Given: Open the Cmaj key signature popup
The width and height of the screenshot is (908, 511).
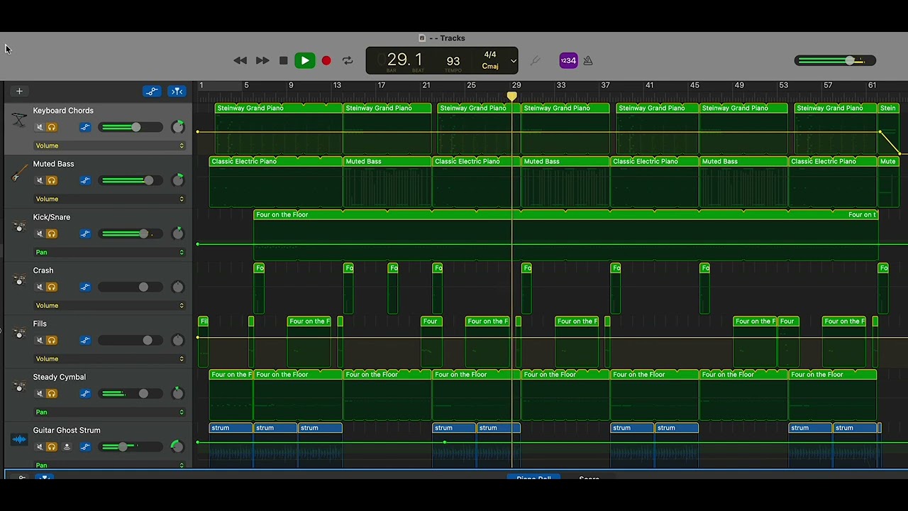Looking at the screenshot, I should (x=490, y=67).
